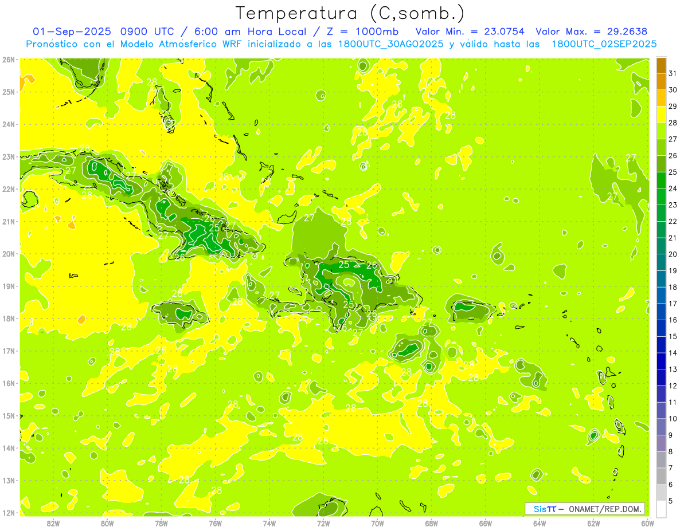Click the "76W" longitude axis label
Image resolution: width=688 pixels, height=531 pixels.
coord(216,523)
